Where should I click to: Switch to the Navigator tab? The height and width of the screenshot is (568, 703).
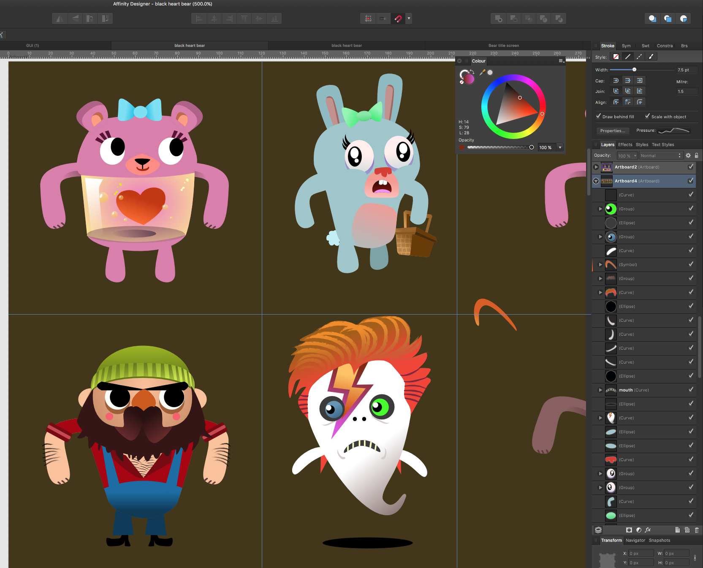click(x=635, y=540)
